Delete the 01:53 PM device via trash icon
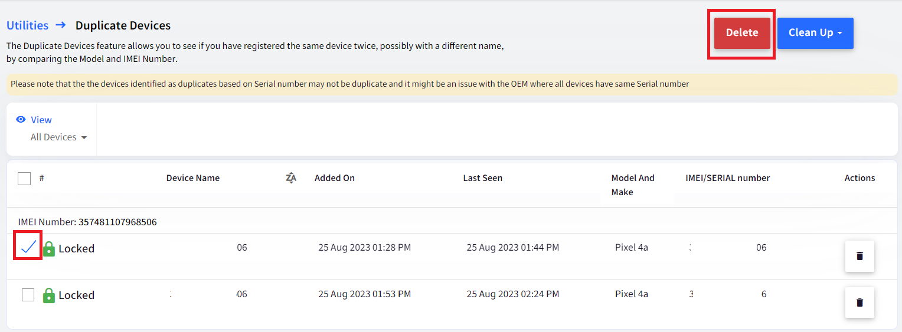This screenshot has height=332, width=902. coord(859,303)
